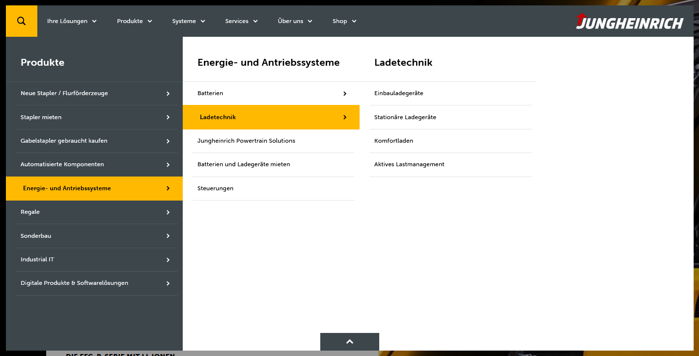Viewport: 699px width, 356px height.
Task: Open the Ihre Lösungen menu
Action: tap(67, 21)
